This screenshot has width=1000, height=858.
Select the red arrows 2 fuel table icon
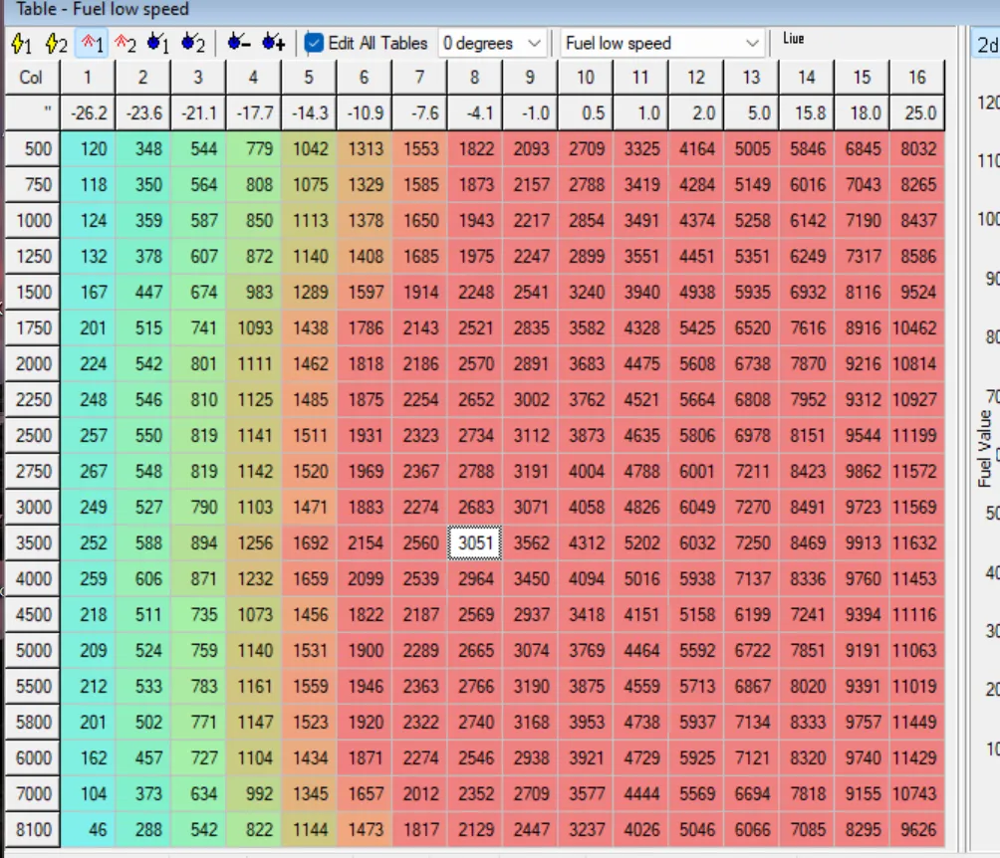click(125, 44)
